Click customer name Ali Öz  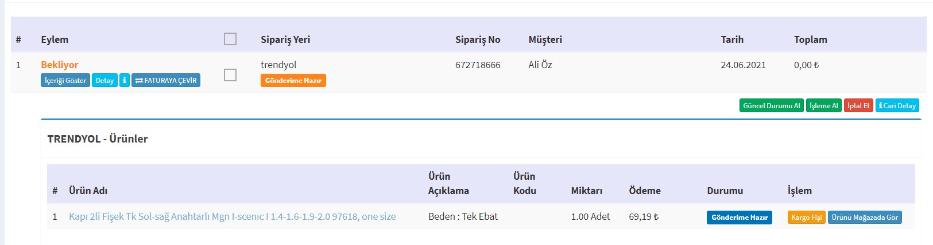(x=540, y=65)
